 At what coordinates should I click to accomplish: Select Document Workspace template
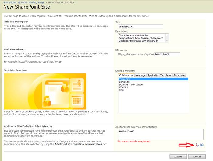coord(131,85)
